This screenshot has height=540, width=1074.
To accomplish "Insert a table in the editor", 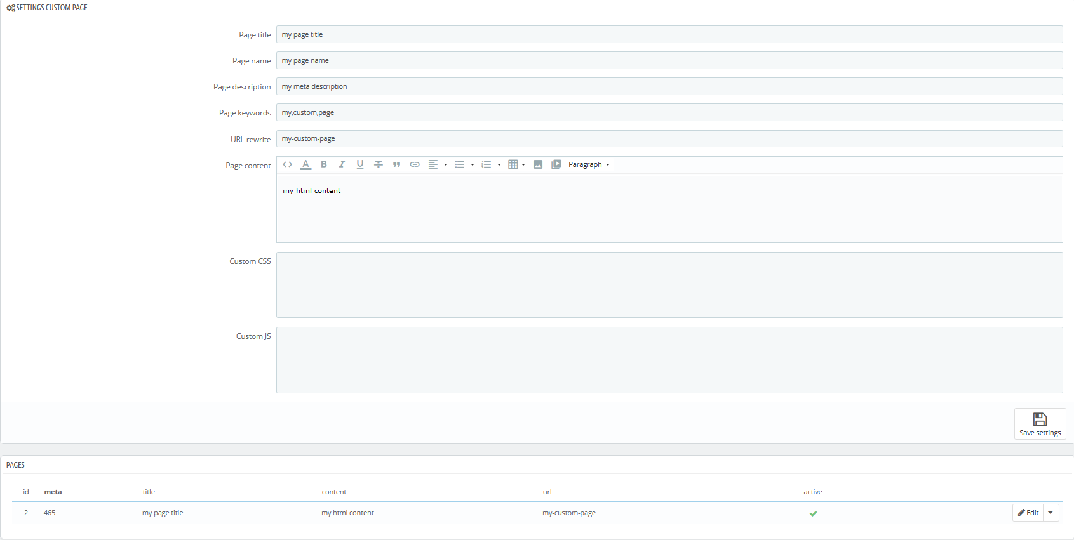I will 513,164.
